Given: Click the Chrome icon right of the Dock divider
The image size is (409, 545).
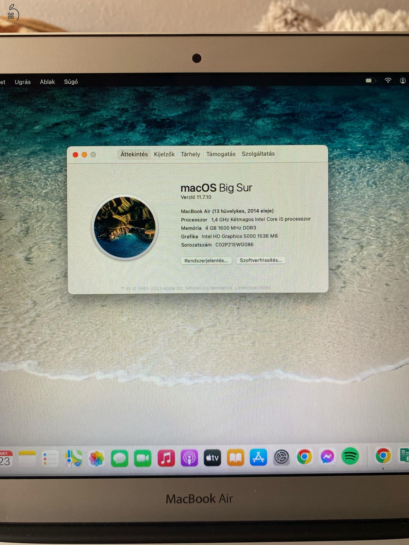Looking at the screenshot, I should 383,456.
